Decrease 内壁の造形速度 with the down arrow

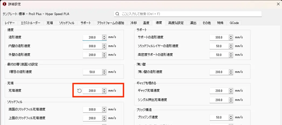click(104, 47)
